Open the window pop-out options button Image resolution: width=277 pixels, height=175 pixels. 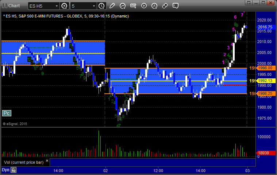249,3
